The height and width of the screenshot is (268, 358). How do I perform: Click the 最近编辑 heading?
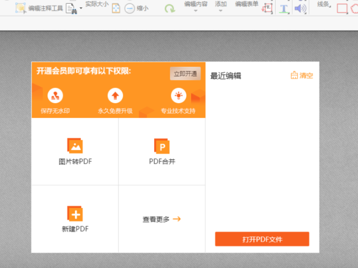click(x=225, y=76)
